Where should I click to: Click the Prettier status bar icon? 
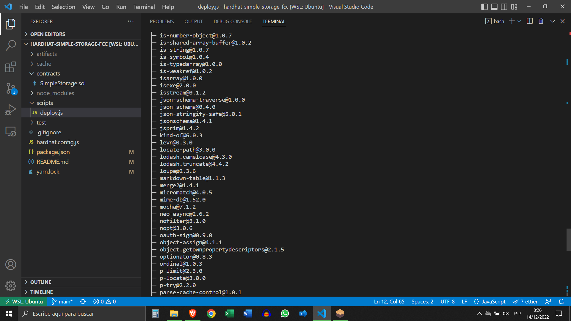click(x=525, y=301)
